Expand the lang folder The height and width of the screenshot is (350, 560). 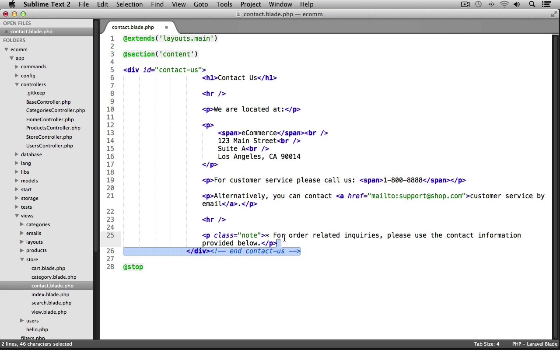click(x=17, y=163)
